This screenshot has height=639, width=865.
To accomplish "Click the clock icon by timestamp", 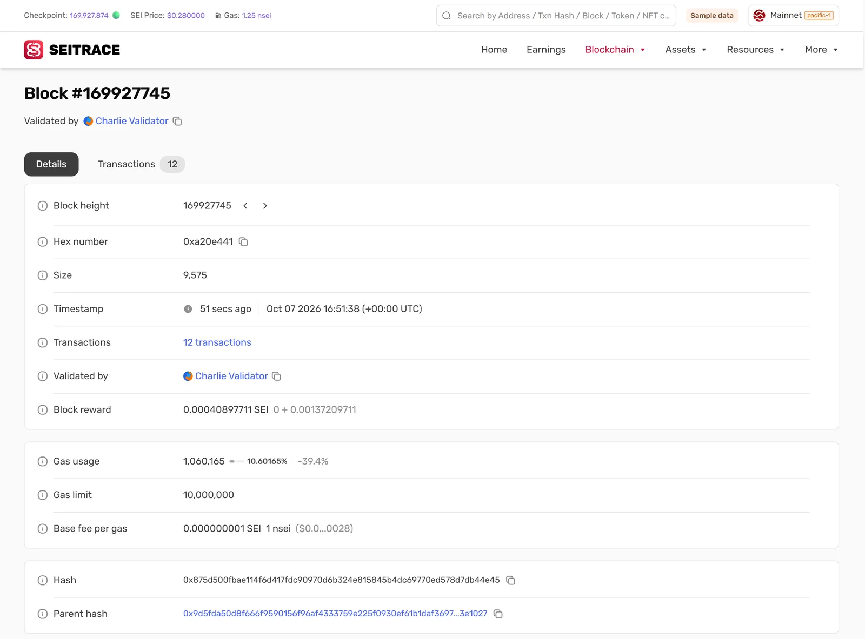I will pyautogui.click(x=188, y=309).
